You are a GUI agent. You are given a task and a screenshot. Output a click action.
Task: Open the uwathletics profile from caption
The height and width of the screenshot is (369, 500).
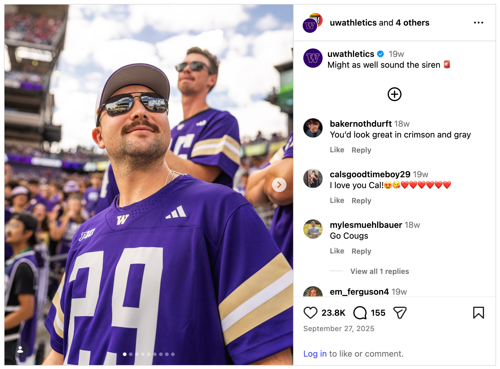tap(351, 54)
